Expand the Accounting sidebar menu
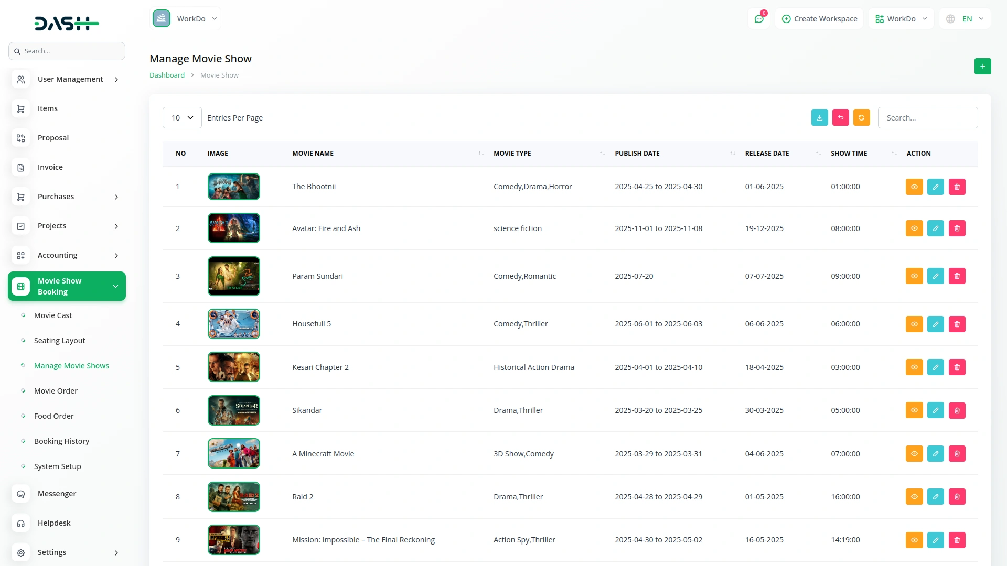The height and width of the screenshot is (566, 1007). pyautogui.click(x=67, y=255)
